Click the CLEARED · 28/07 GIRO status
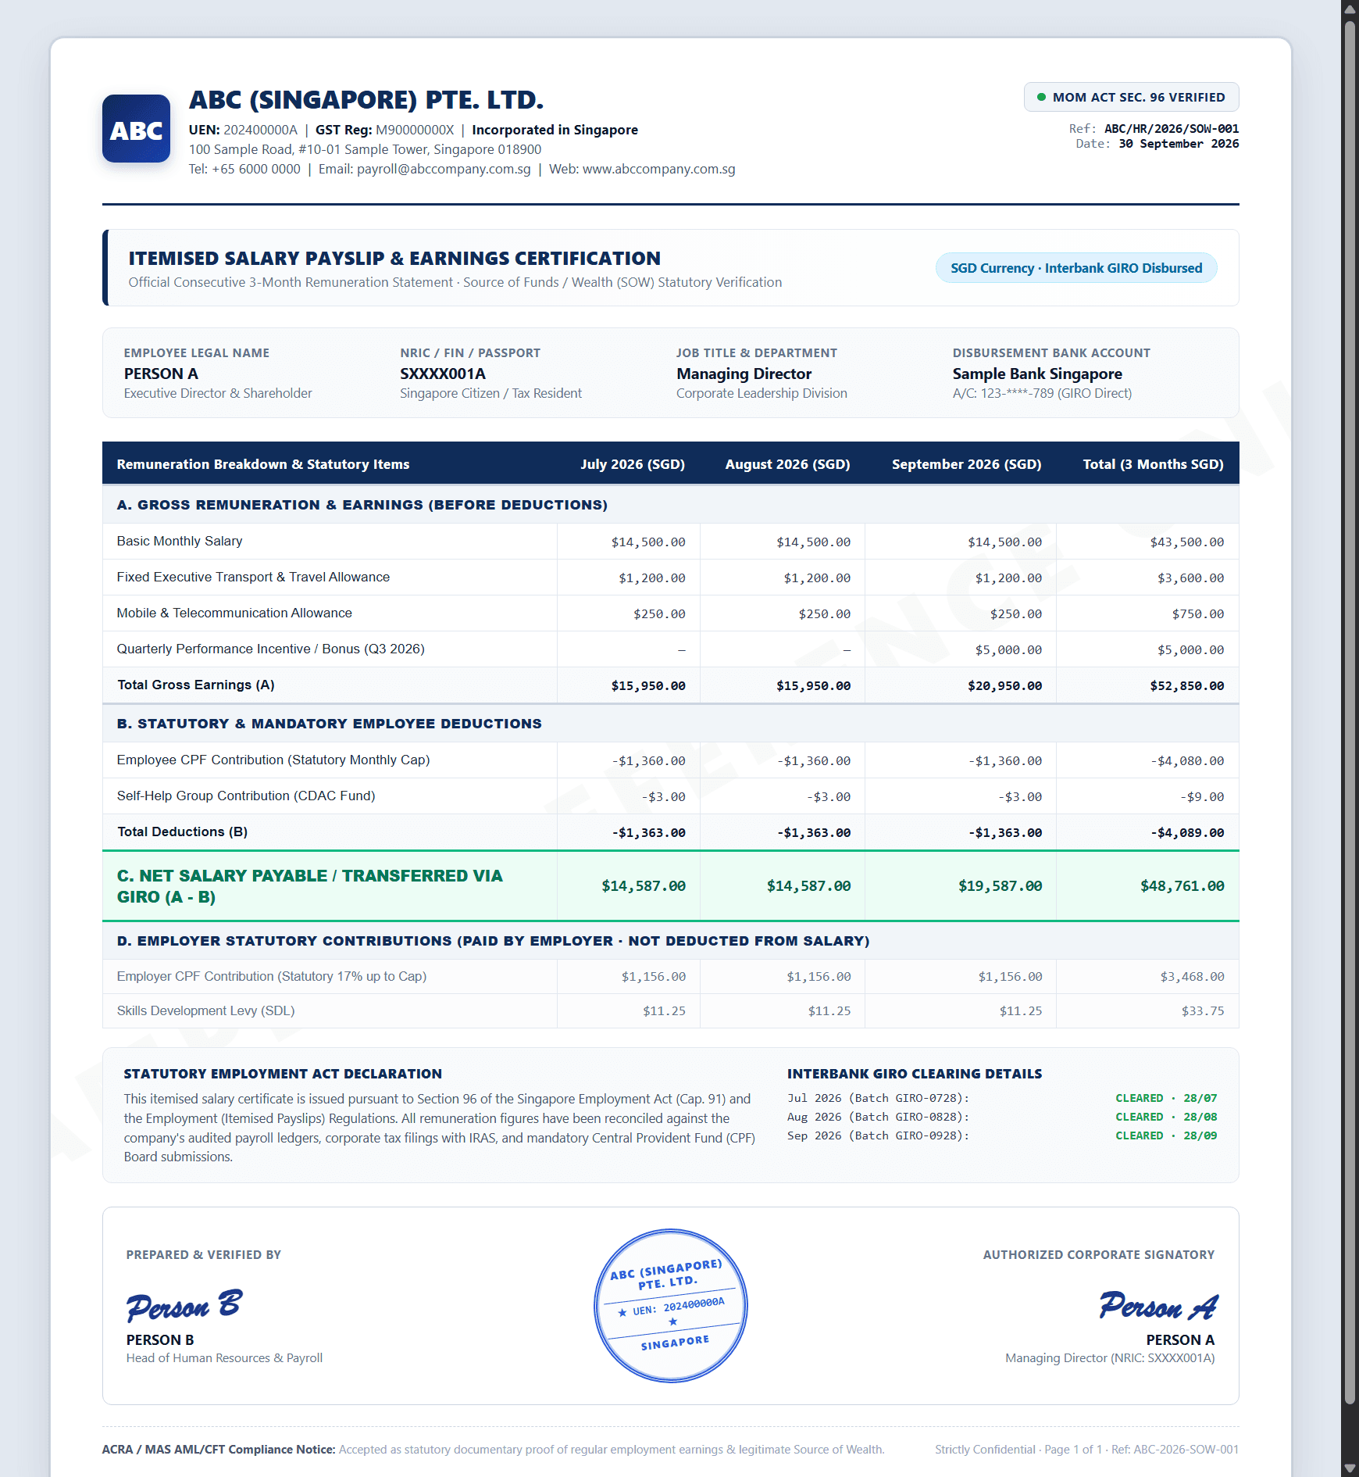1359x1477 pixels. tap(1166, 1098)
